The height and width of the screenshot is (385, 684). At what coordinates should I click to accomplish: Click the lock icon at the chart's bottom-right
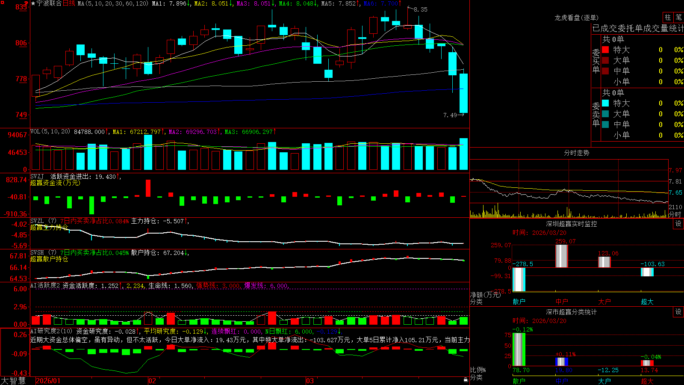[466, 380]
